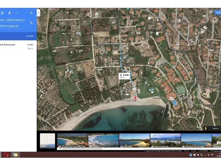Click the red destination pin on map

click(x=135, y=97)
